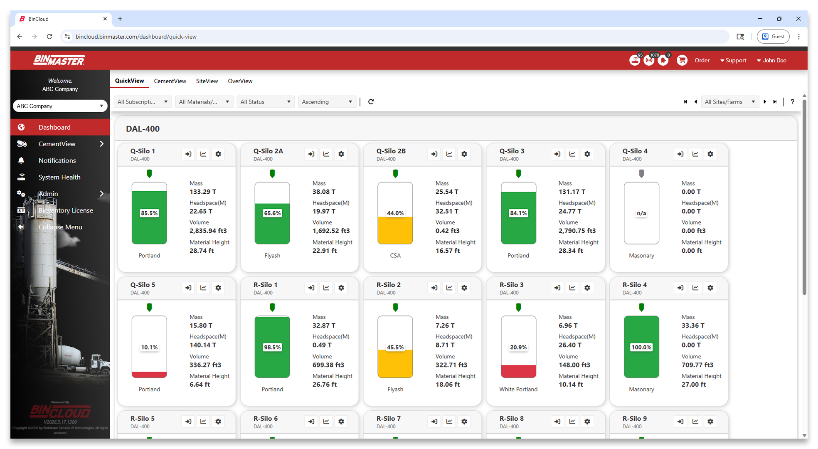Image resolution: width=818 pixels, height=449 pixels.
Task: View R-Silo 5 chart icon
Action: pos(203,422)
